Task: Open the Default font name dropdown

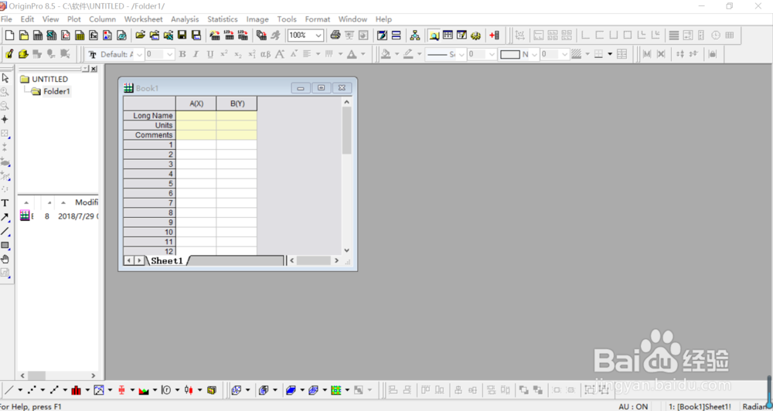Action: [138, 54]
